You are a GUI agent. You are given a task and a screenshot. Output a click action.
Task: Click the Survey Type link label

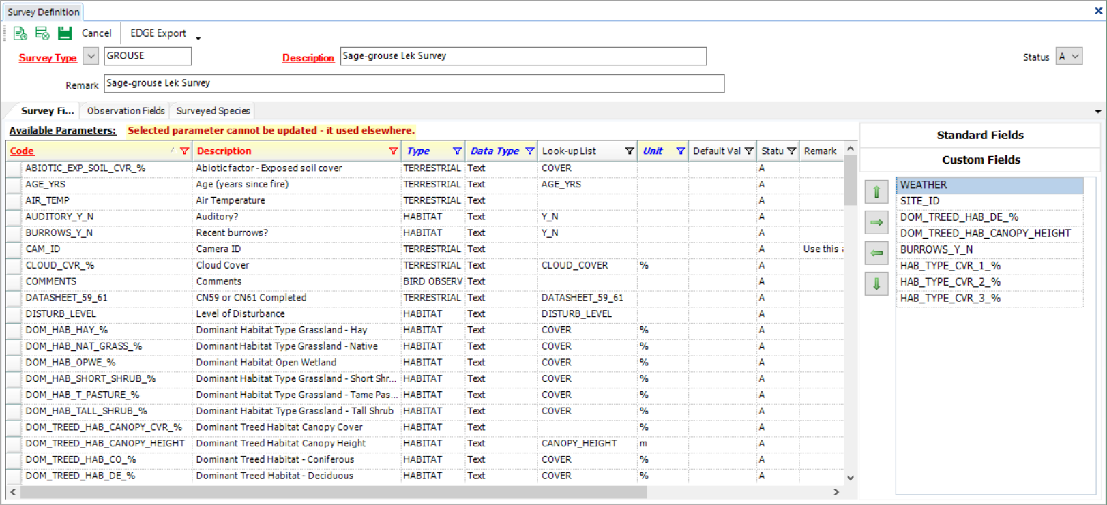pyautogui.click(x=48, y=58)
